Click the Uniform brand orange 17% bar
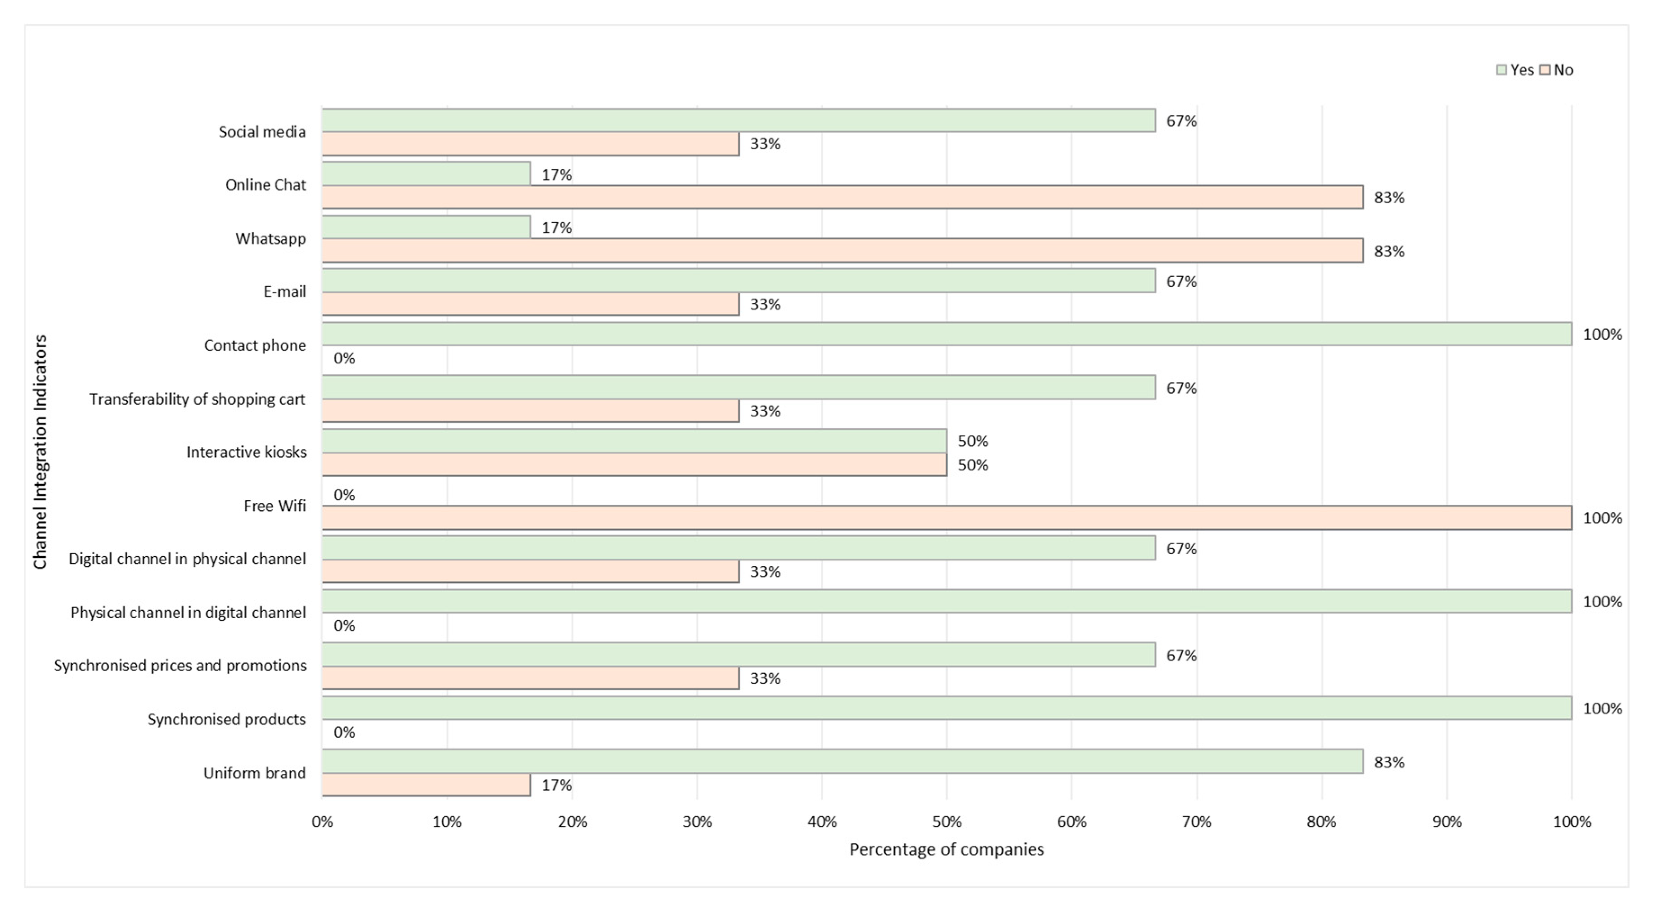Viewport: 1653px width, 910px height. pos(426,785)
